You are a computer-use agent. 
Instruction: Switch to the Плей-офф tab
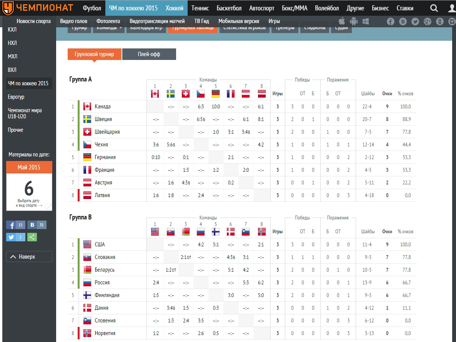point(149,54)
